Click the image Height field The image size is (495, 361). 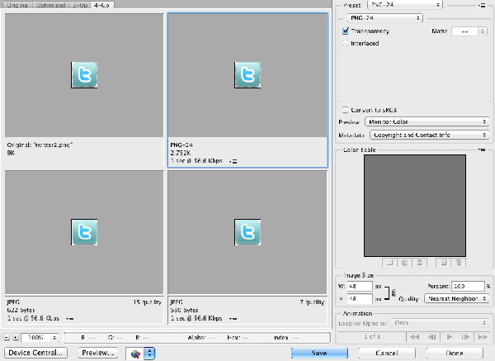(x=360, y=299)
